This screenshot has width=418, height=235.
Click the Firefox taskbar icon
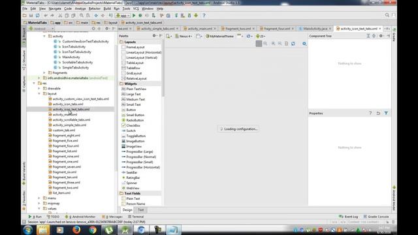[x=76, y=230]
